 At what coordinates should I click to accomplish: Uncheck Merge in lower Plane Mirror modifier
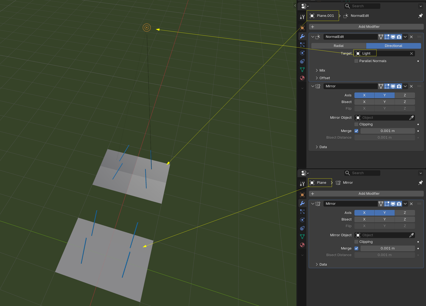[356, 248]
